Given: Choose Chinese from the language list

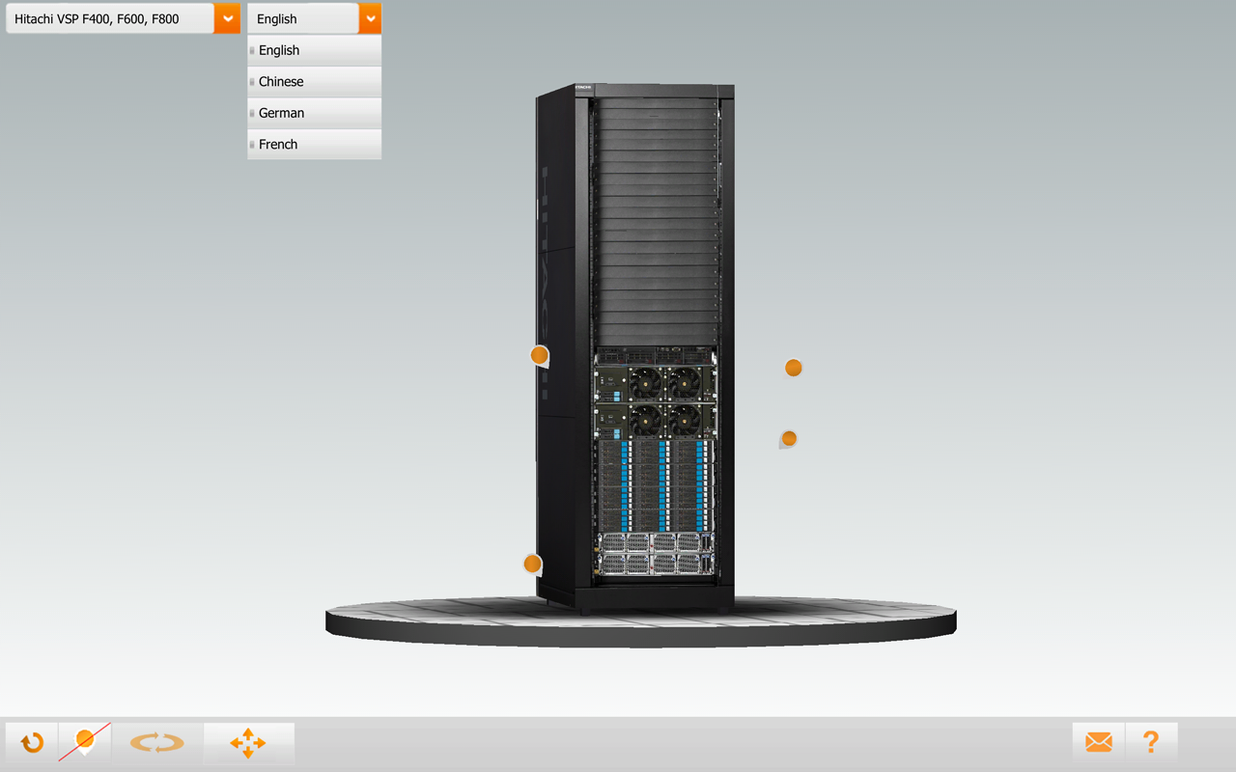Looking at the screenshot, I should coord(314,82).
